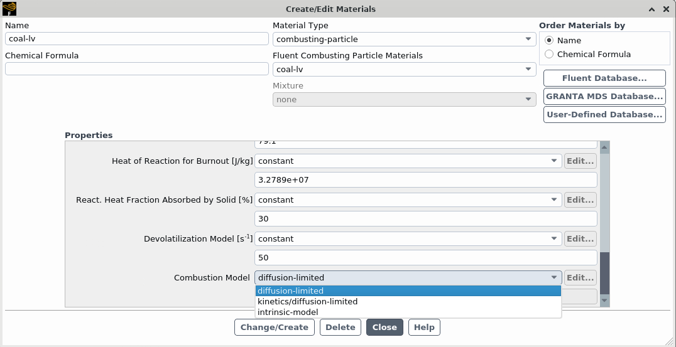Image resolution: width=676 pixels, height=347 pixels.
Task: Click the Help button
Action: 424,327
